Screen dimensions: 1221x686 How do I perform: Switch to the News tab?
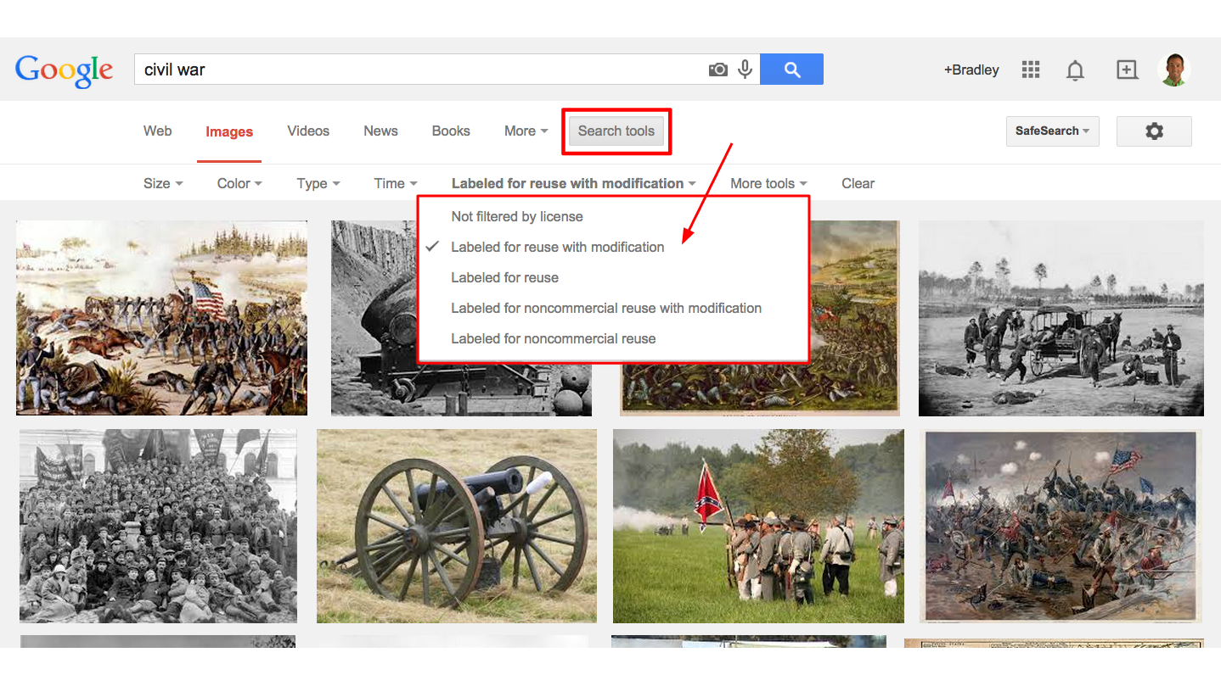380,131
